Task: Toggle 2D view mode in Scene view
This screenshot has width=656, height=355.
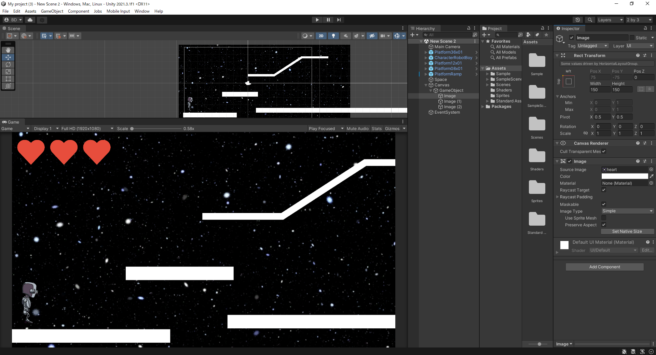Action: pyautogui.click(x=321, y=35)
